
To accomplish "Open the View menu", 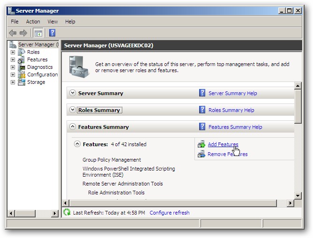I will [52, 22].
